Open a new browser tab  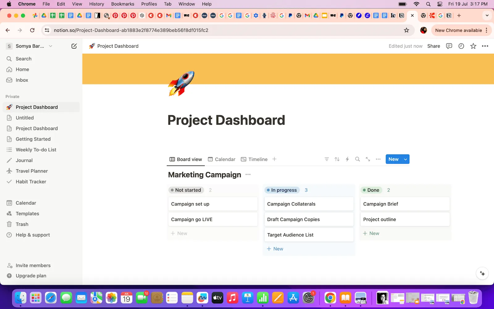pyautogui.click(x=459, y=15)
